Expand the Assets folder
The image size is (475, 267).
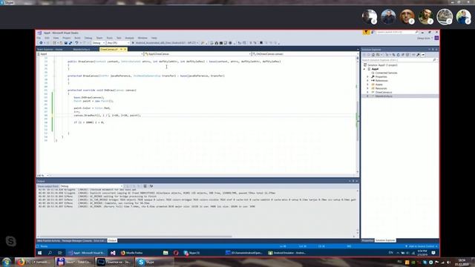point(368,85)
